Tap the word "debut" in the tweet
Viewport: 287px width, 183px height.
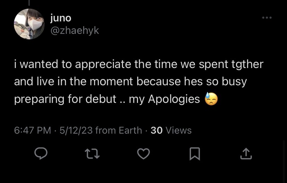(x=101, y=99)
